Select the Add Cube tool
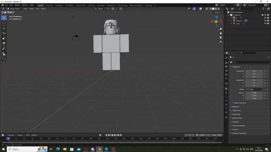The image size is (271, 152). (4, 60)
